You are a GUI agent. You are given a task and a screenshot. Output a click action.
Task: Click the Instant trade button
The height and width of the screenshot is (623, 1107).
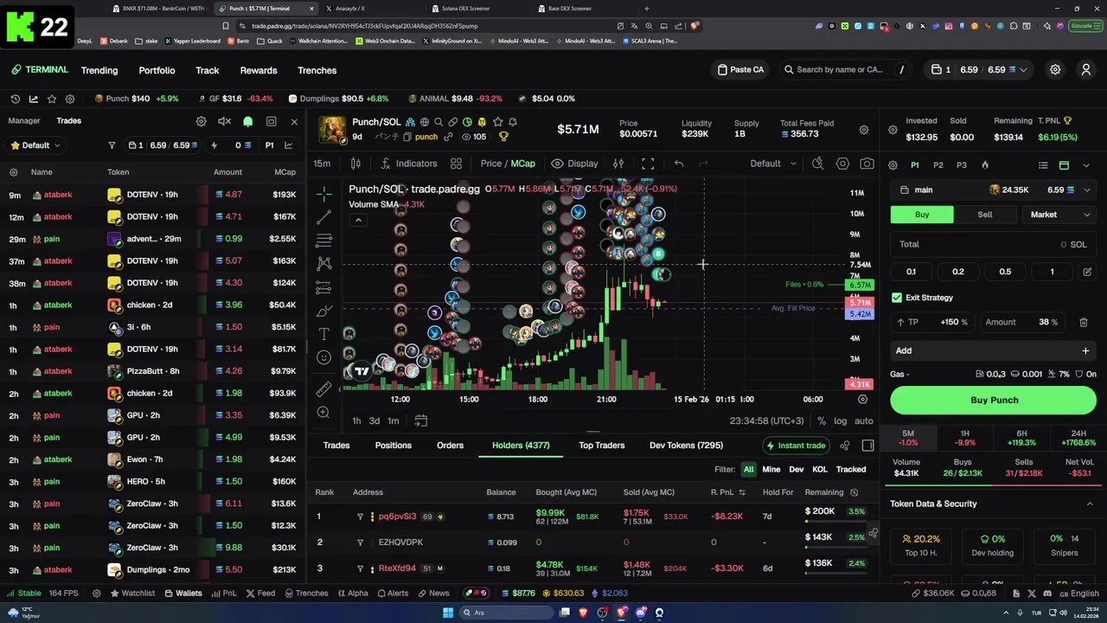[x=796, y=446]
